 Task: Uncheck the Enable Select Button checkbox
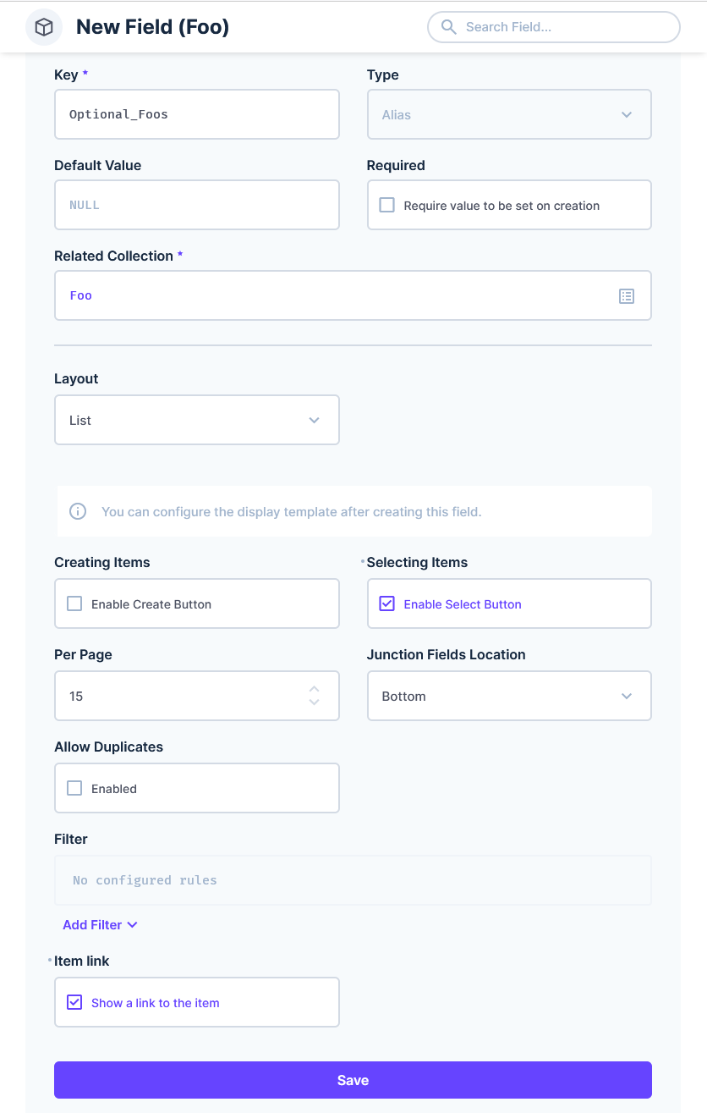coord(387,603)
